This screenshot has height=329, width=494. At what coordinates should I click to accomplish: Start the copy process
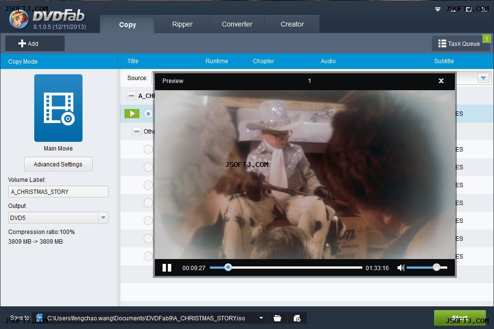click(x=460, y=317)
